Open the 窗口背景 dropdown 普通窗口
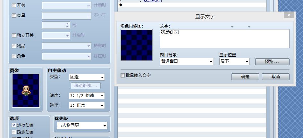Screen dimensions: 303x138 click(187, 61)
